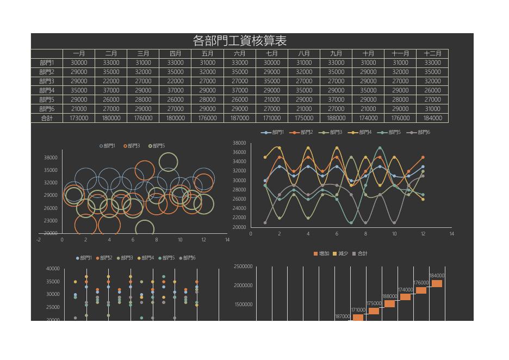509x360 pixels.
Task: Select 部門1 in the bubble chart legend
Action: (x=108, y=146)
